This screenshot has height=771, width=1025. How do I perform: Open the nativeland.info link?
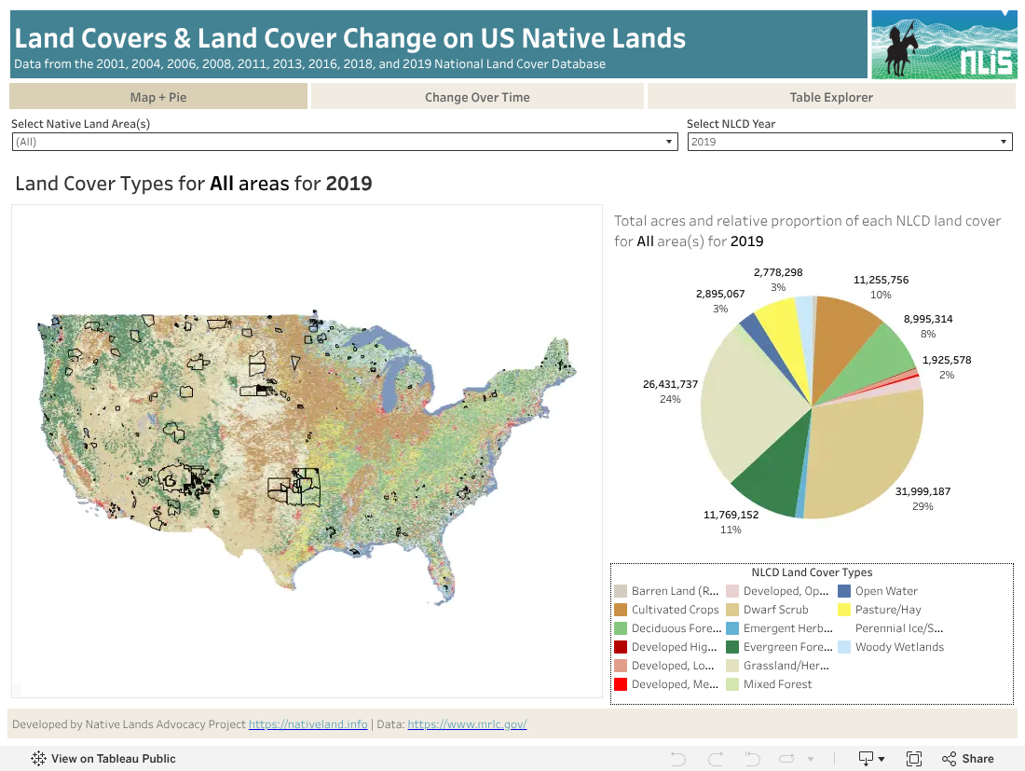coord(307,723)
